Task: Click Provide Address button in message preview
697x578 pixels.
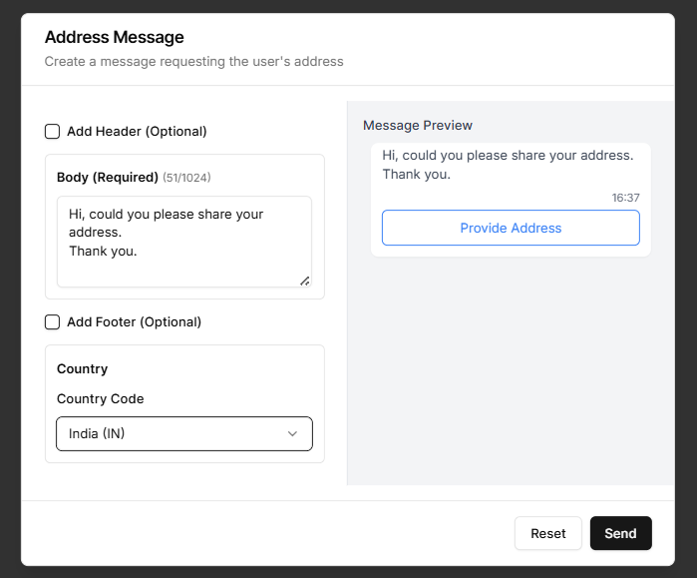Action: 511,228
